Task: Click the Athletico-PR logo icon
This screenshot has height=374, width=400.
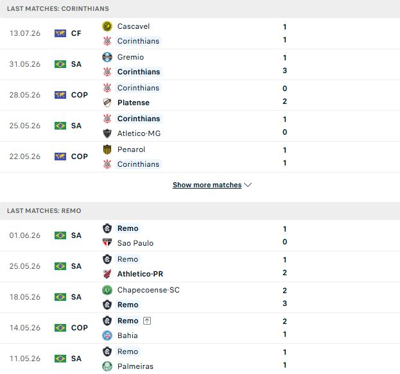Action: 107,274
